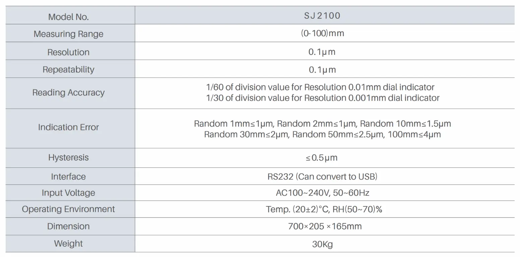Click the Indication Error label
Viewport: 520px width, 257px height.
point(68,127)
